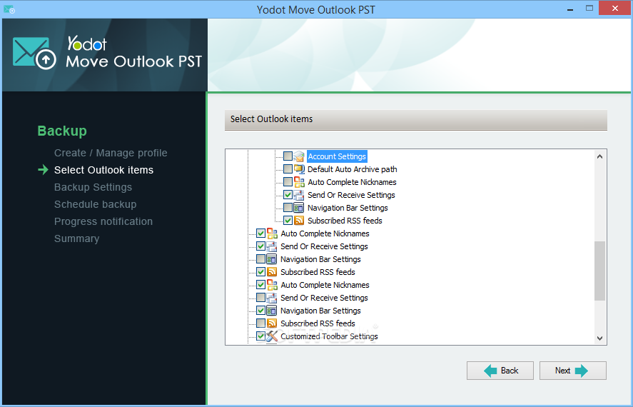Go to Select Outlook items step
The image size is (633, 407).
pyautogui.click(x=103, y=170)
